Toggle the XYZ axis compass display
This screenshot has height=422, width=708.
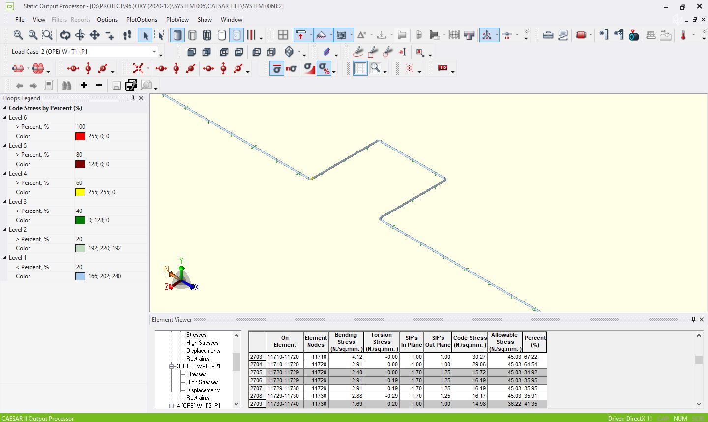487,35
